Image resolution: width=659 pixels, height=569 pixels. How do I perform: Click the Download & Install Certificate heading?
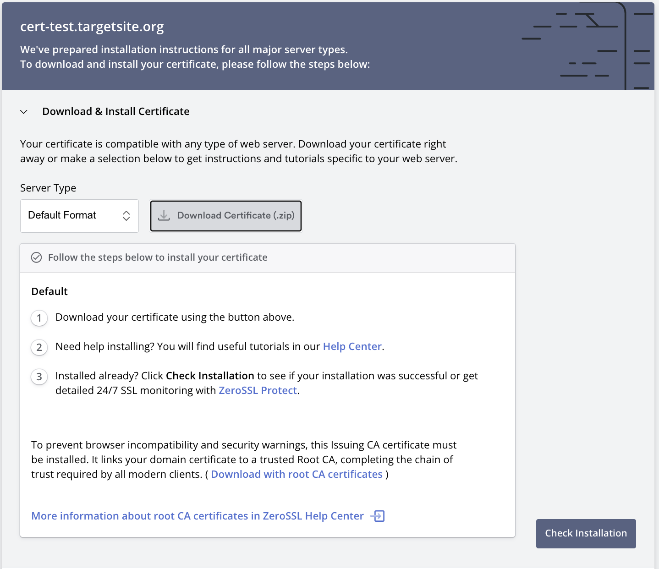tap(116, 111)
